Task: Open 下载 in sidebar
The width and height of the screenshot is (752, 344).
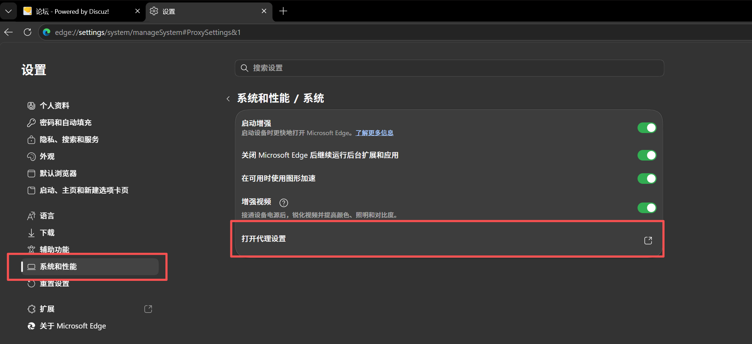Action: point(90,233)
